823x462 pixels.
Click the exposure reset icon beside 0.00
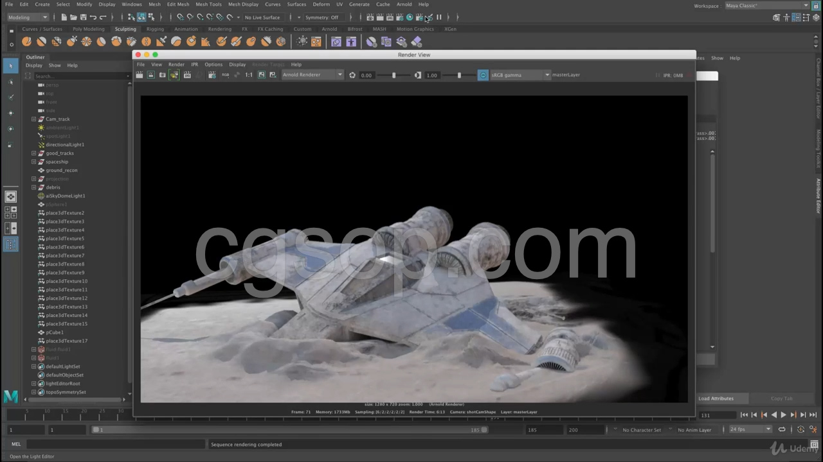tap(352, 75)
